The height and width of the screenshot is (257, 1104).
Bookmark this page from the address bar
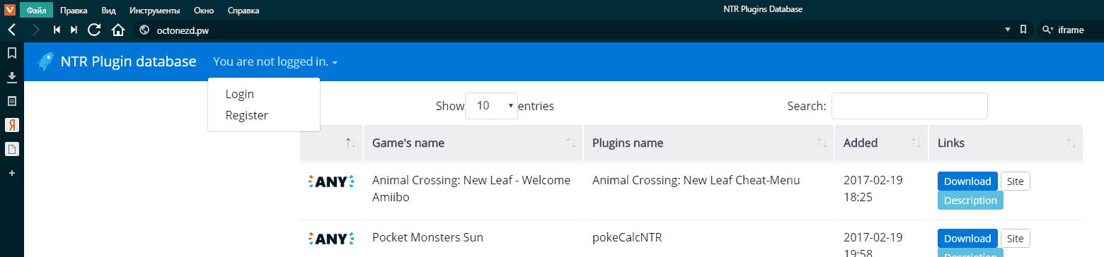pos(1023,30)
